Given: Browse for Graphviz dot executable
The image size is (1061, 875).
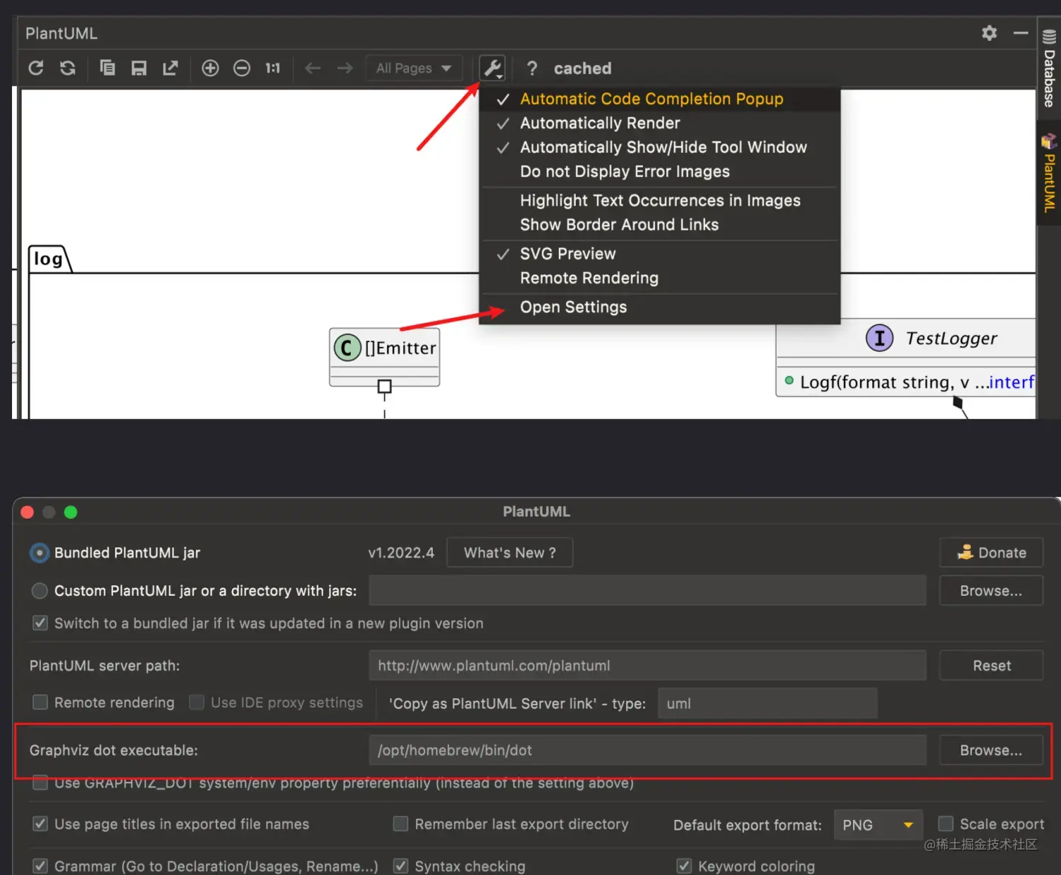Looking at the screenshot, I should (991, 751).
